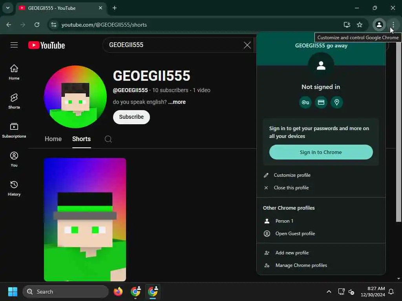The width and height of the screenshot is (402, 301).
Task: Go to Home in YouTube sidebar
Action: (14, 72)
